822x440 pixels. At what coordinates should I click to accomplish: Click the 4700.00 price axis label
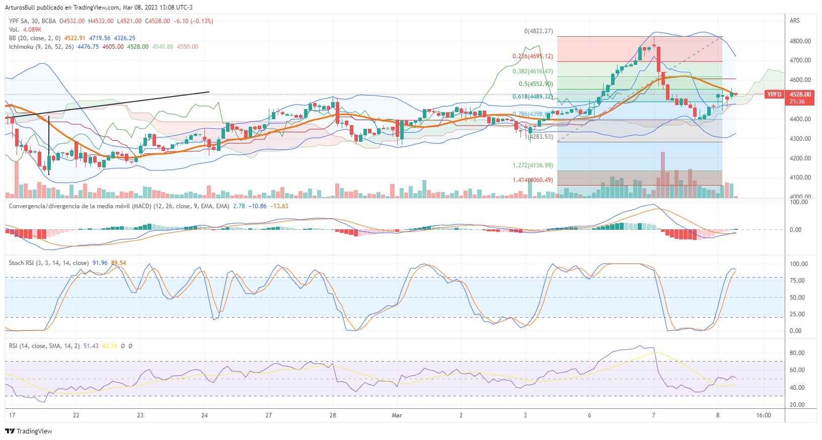[800, 60]
